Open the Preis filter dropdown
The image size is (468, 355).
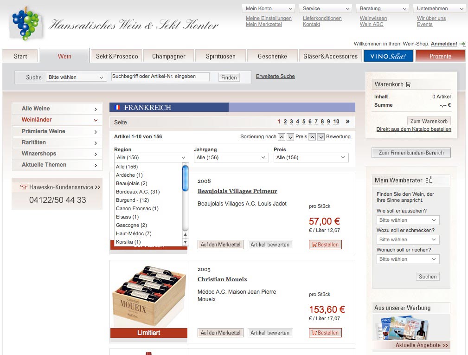pyautogui.click(x=311, y=158)
